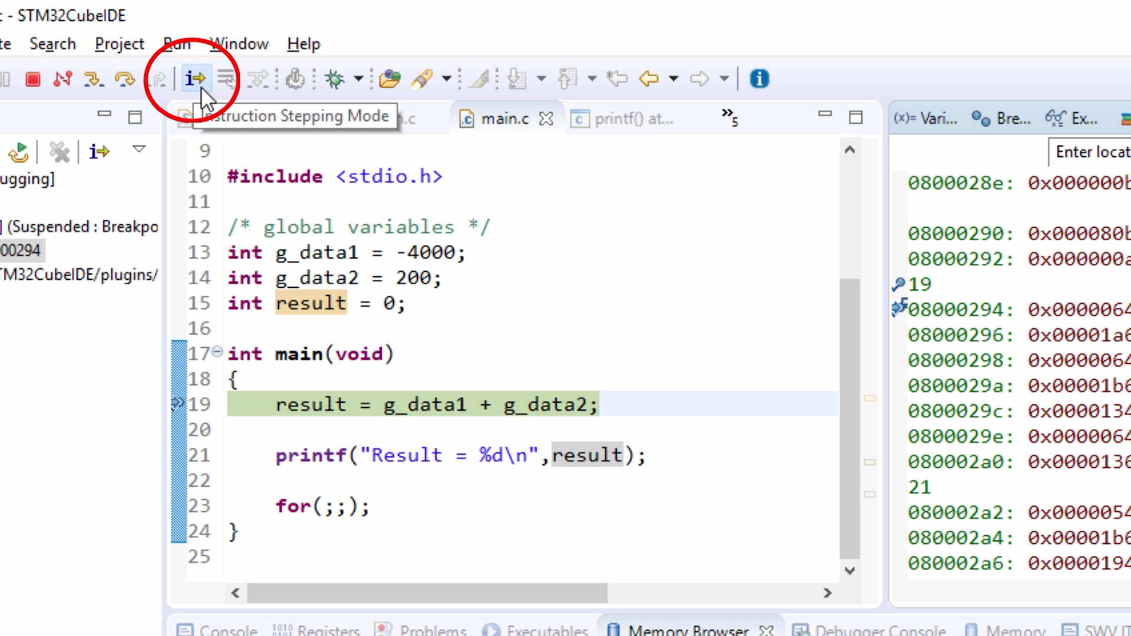The height and width of the screenshot is (636, 1131).
Task: Open the Forward history dropdown arrow
Action: click(x=724, y=79)
